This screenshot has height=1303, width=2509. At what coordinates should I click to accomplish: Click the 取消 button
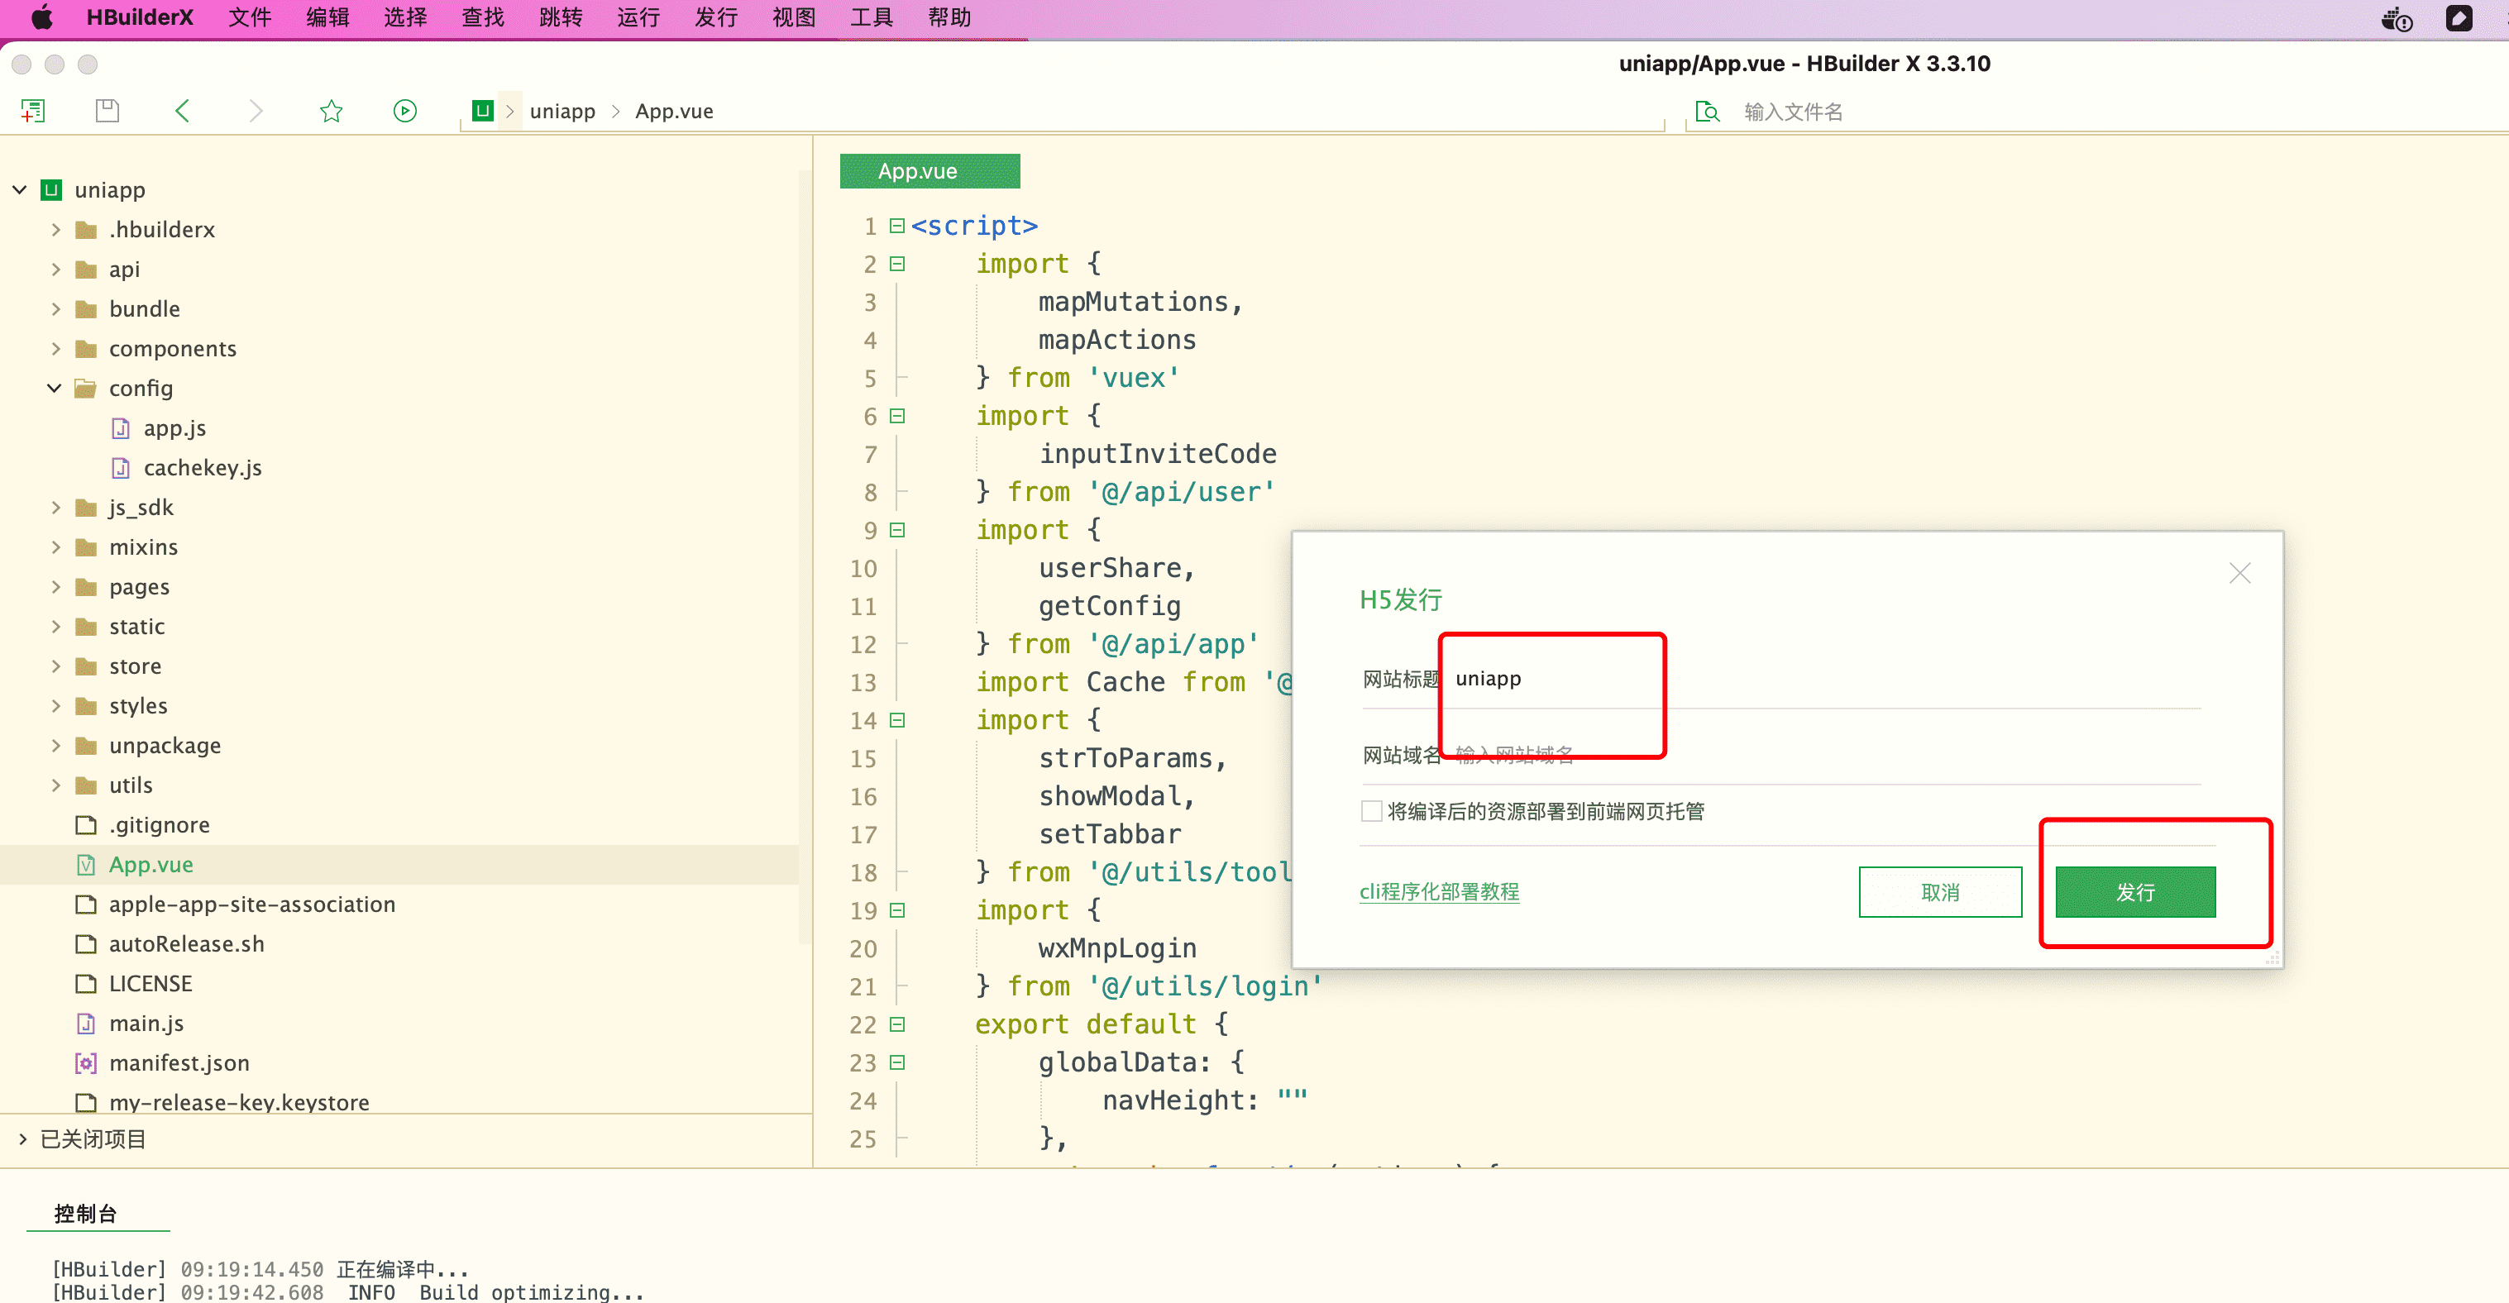[x=1939, y=892]
